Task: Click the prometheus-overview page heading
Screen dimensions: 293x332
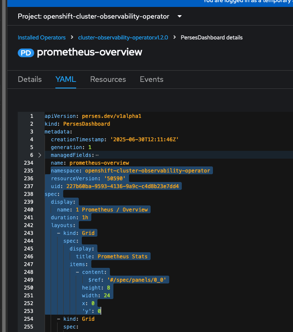Action: click(90, 52)
